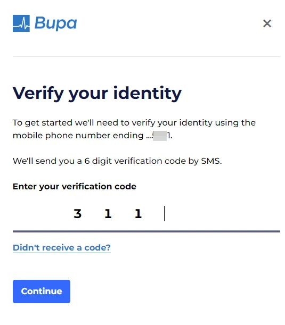The width and height of the screenshot is (285, 325).
Task: Place cursor on the second digit 1
Action: pos(139,214)
